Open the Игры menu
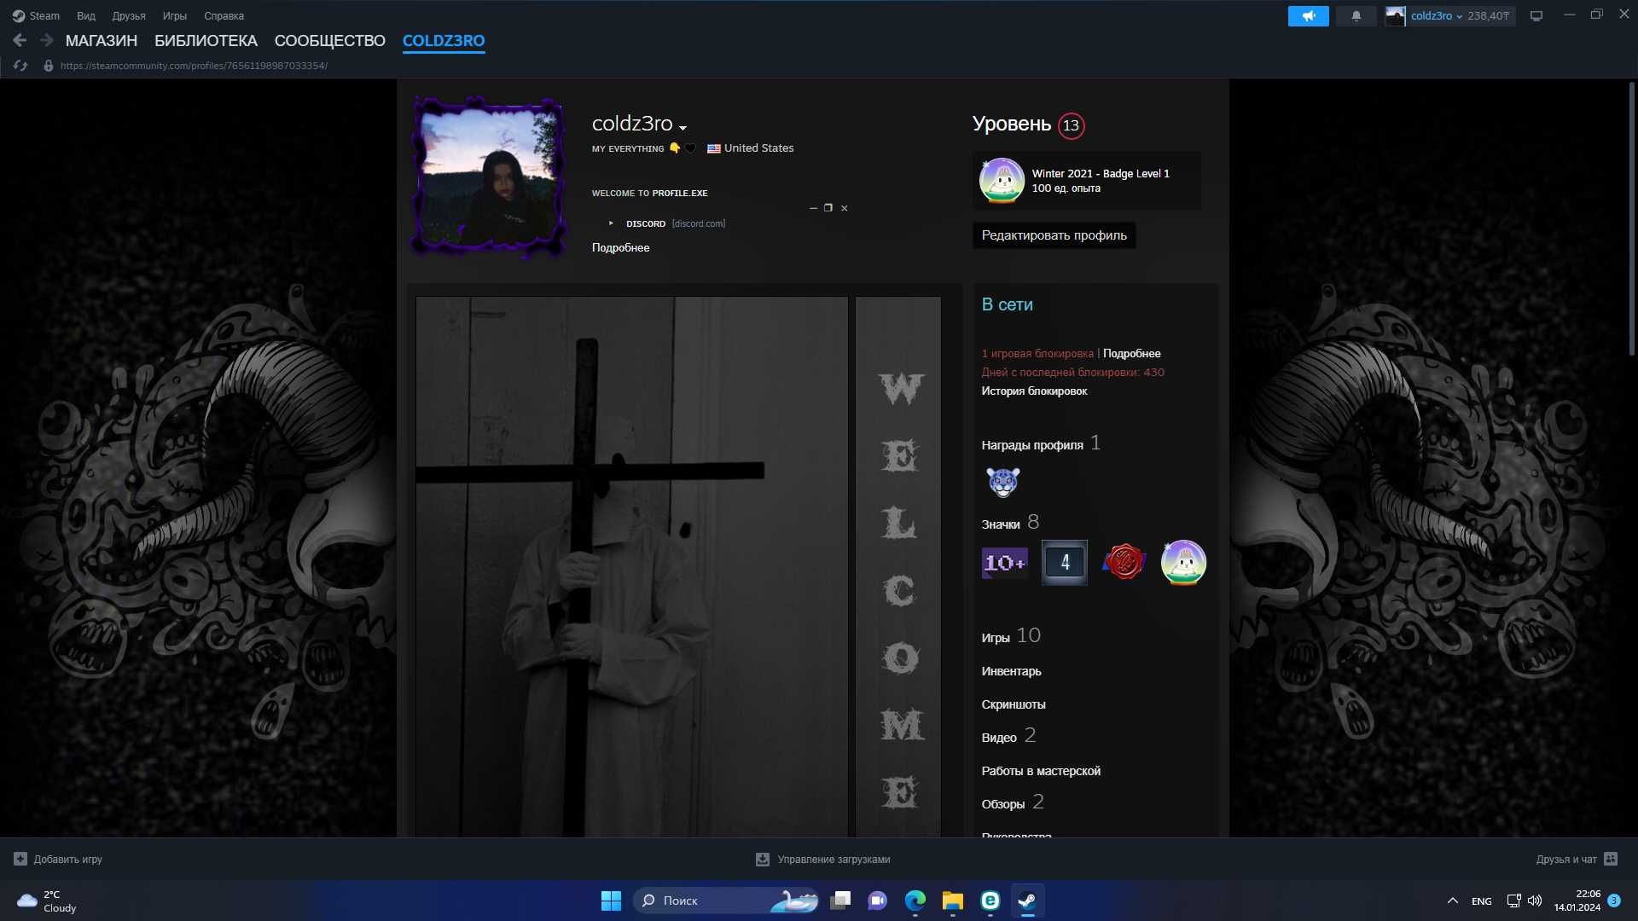Image resolution: width=1638 pixels, height=921 pixels. click(x=175, y=15)
